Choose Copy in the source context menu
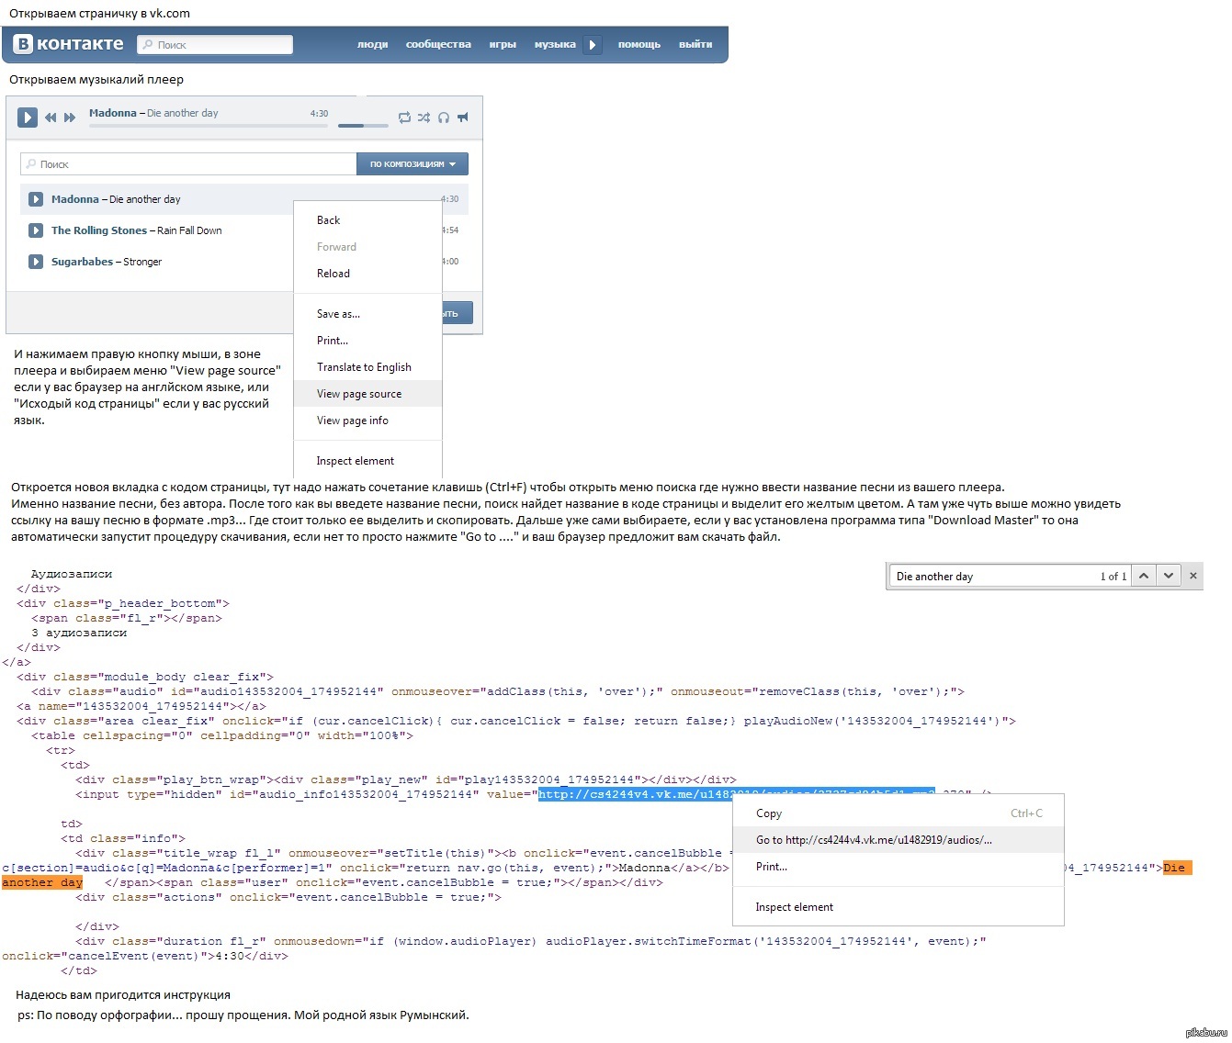Screen dimensions: 1232x1043 (x=898, y=813)
